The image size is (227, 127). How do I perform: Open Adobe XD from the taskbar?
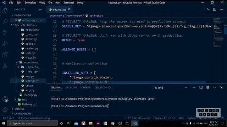pos(98,123)
